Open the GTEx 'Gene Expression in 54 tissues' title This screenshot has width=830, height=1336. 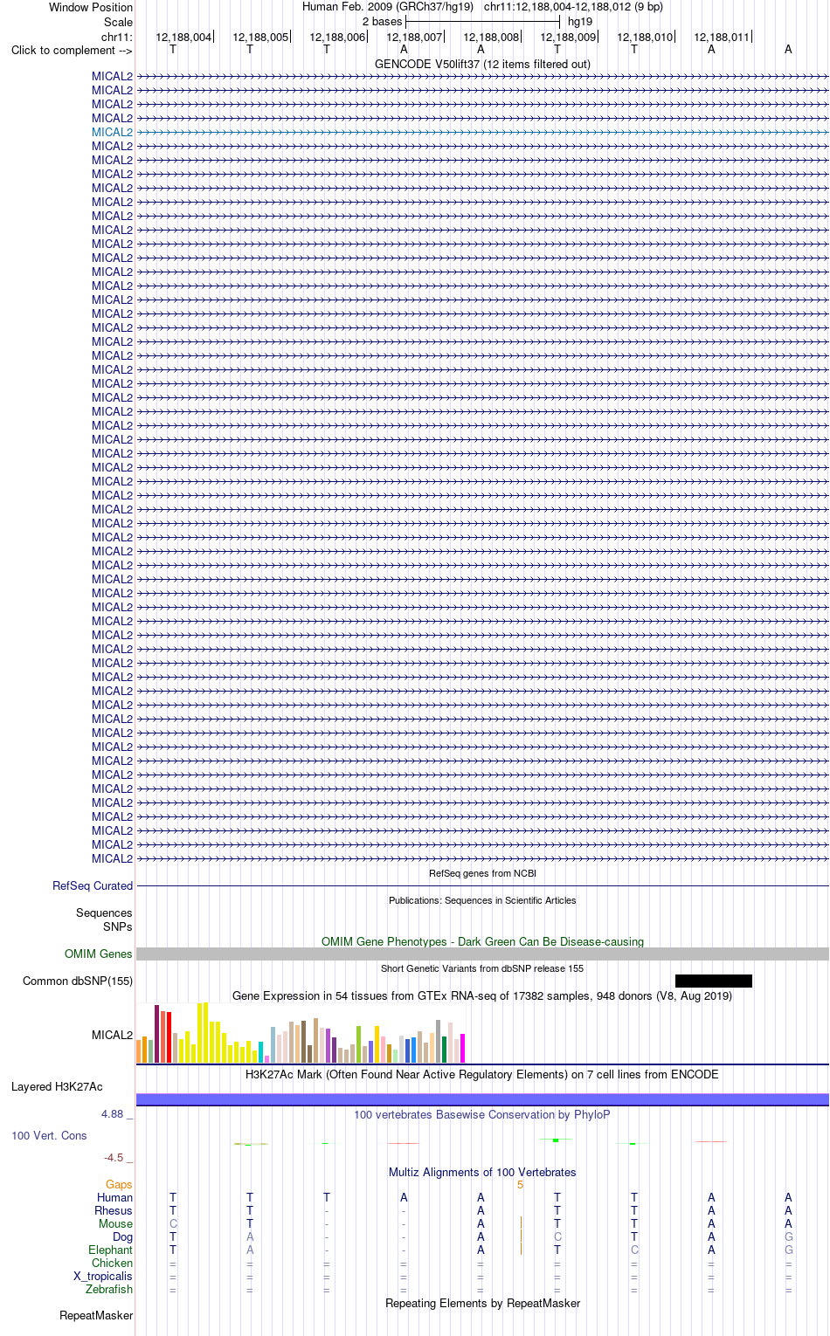pos(482,995)
